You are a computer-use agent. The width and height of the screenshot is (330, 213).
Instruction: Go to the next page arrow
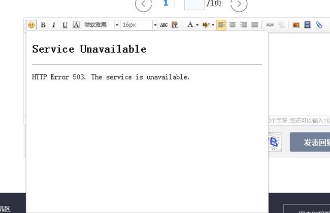tap(239, 5)
